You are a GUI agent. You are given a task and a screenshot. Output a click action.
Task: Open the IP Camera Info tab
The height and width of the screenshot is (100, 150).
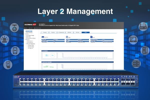coord(61,32)
